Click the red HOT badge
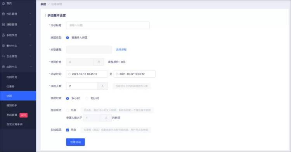291x152 pixels. 24,115
